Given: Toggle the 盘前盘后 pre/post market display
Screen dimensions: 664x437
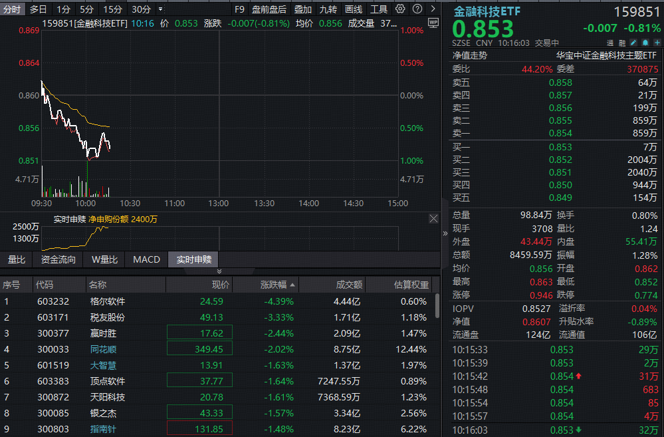Looking at the screenshot, I should (269, 9).
